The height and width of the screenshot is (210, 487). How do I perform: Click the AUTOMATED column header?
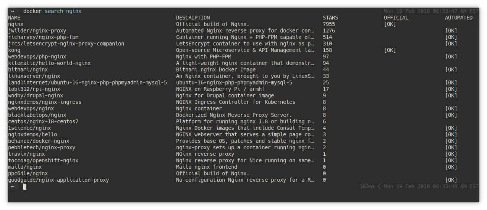[x=459, y=18]
